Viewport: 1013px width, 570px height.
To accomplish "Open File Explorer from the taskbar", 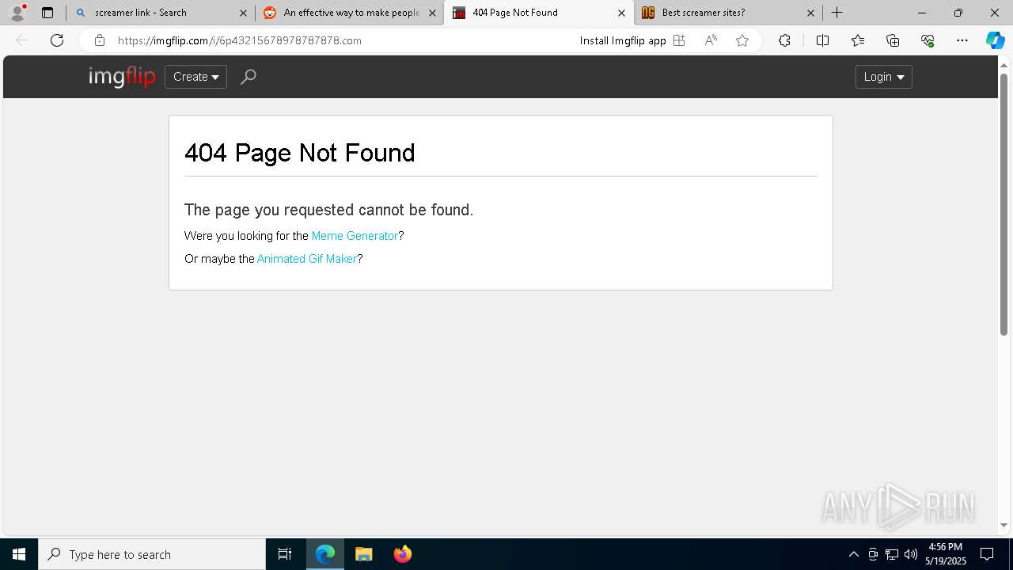I will click(363, 554).
